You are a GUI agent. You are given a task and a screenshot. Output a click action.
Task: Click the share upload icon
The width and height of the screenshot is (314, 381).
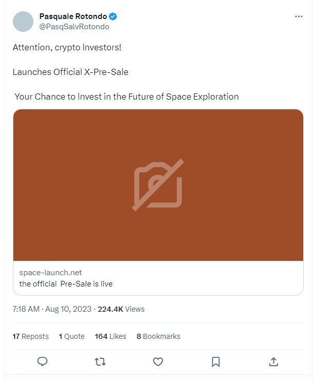coord(274,361)
